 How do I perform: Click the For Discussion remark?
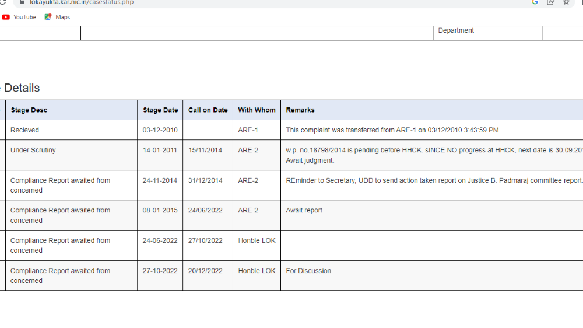[308, 271]
